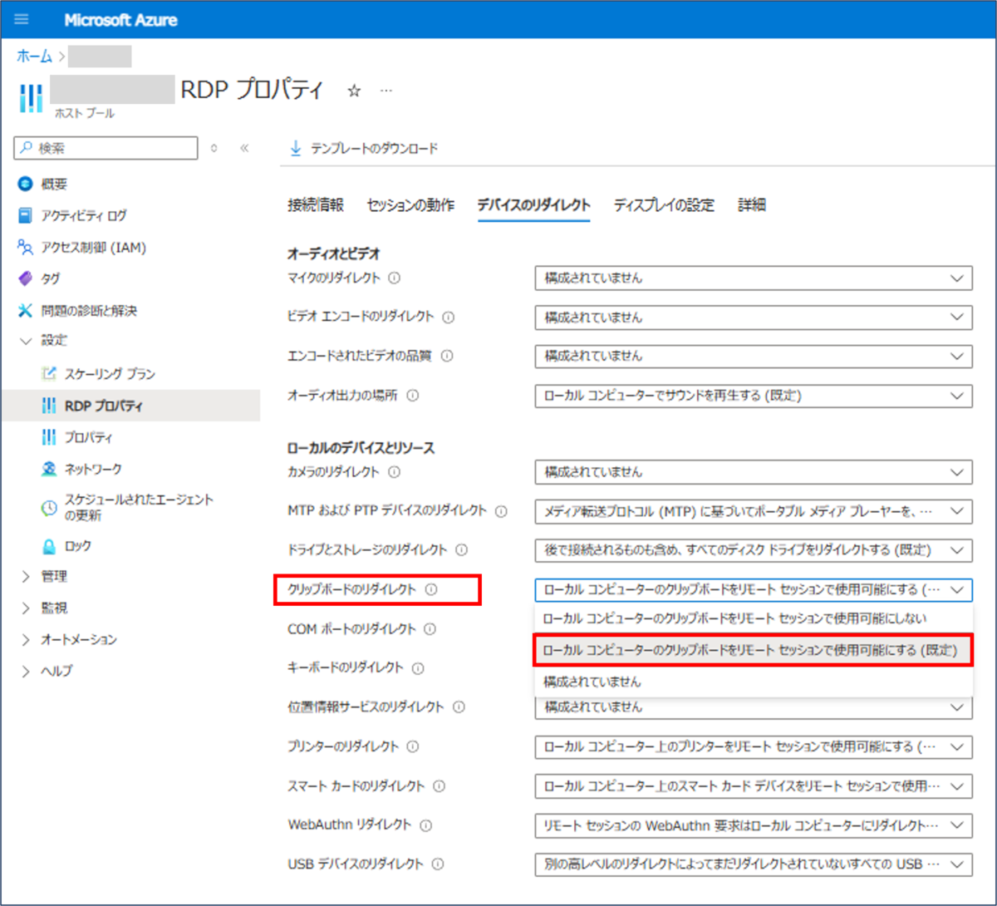Open the WebAuthn リダイレクト dropdown
This screenshot has width=997, height=906.
click(754, 825)
